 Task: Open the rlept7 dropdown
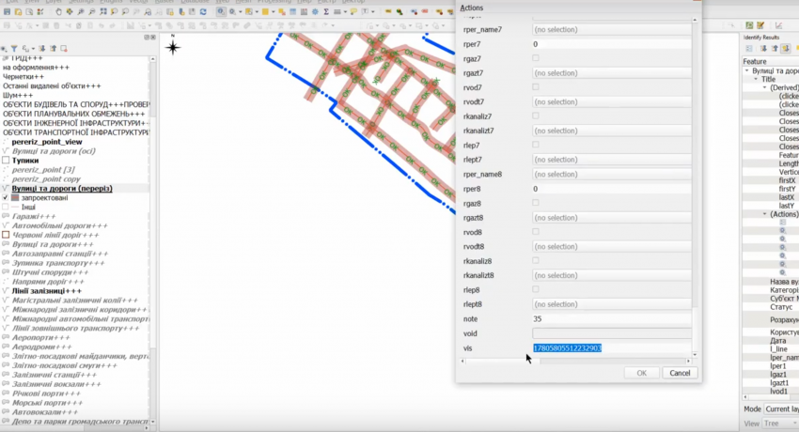612,160
